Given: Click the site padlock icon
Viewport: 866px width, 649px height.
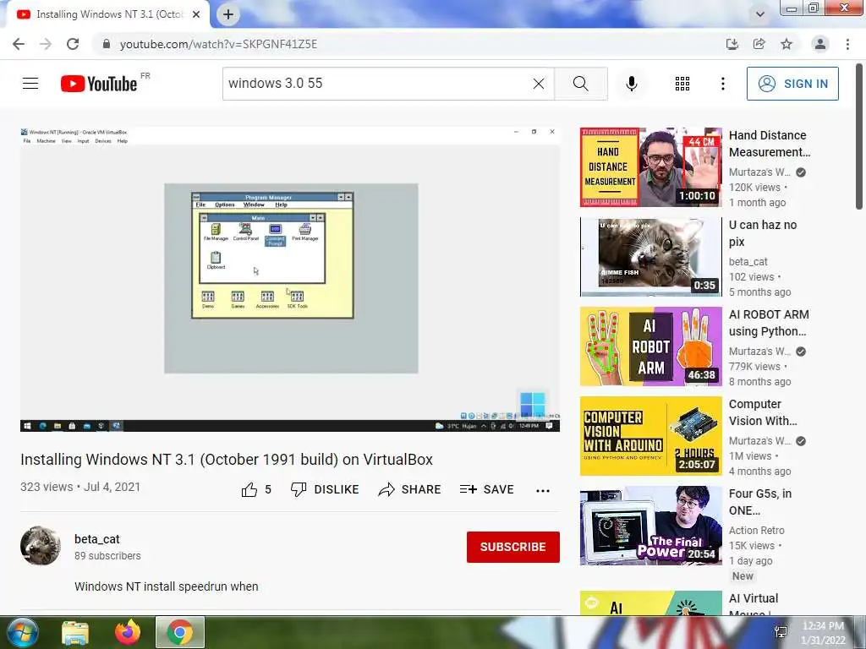Looking at the screenshot, I should [x=106, y=44].
